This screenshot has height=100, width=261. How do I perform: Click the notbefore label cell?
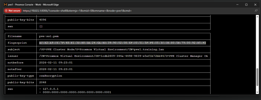(x=21, y=63)
